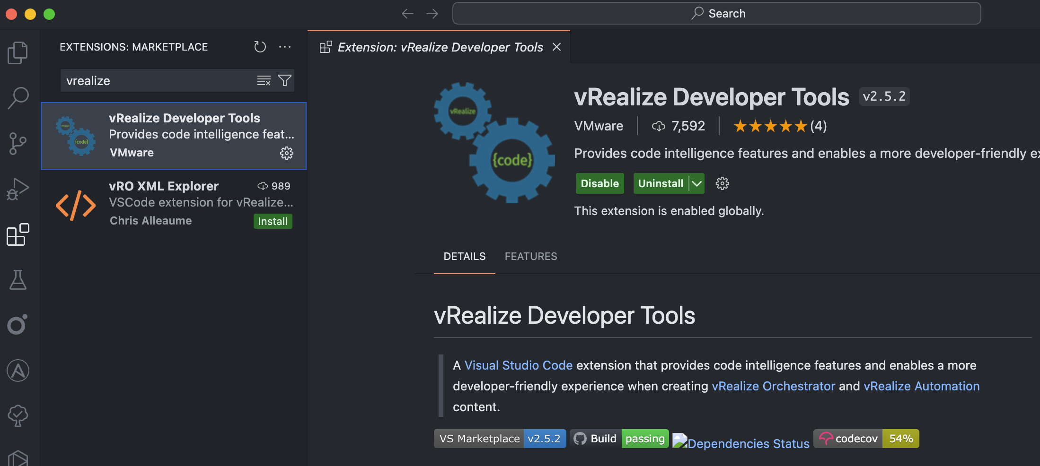Open the Search view in activity bar
This screenshot has height=466, width=1040.
(x=18, y=98)
